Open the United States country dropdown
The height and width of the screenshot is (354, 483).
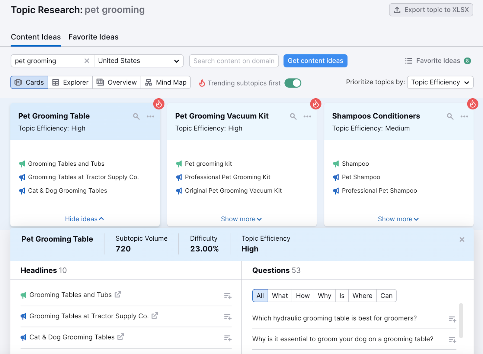coord(139,61)
